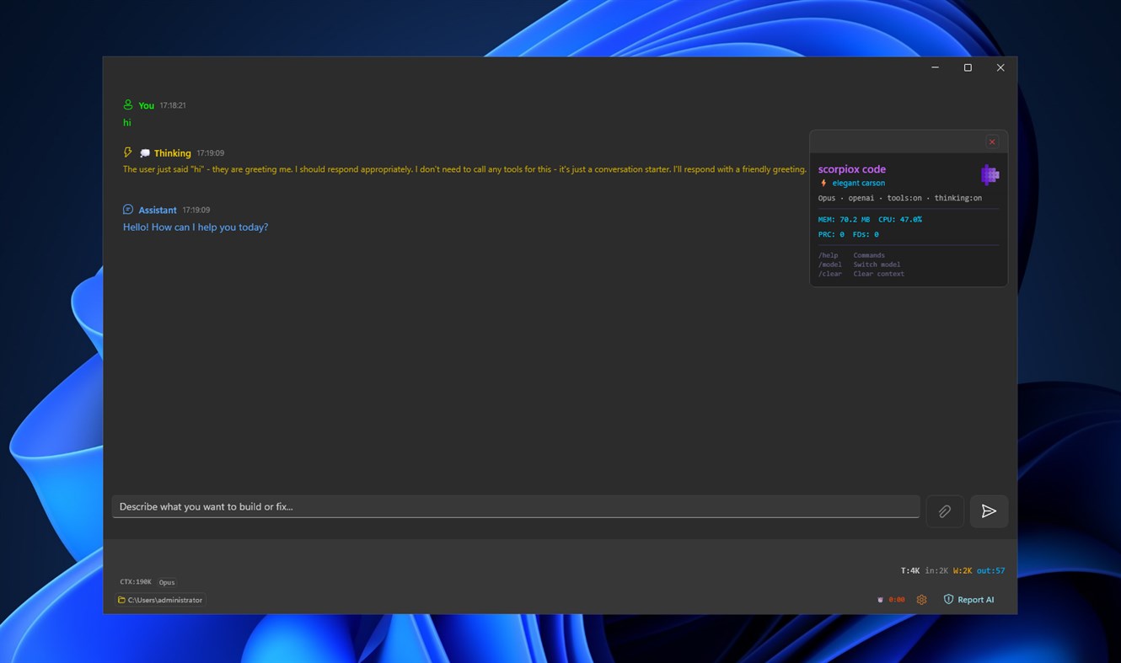Close the scorpiox code info panel

992,142
